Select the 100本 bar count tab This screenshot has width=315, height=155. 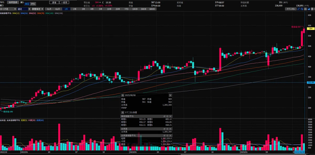pyautogui.click(x=135, y=9)
